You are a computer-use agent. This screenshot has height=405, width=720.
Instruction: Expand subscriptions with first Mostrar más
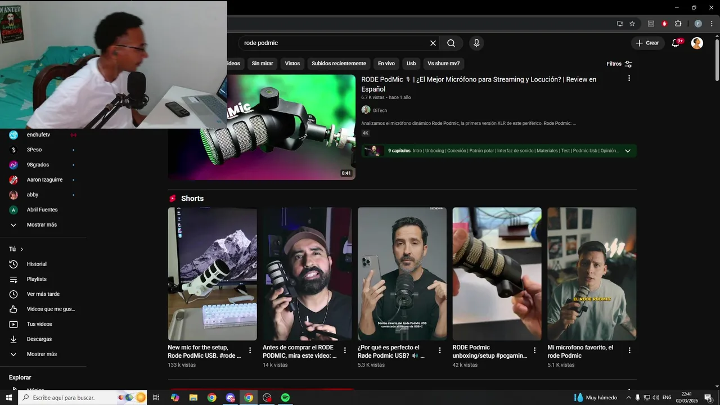click(x=42, y=224)
